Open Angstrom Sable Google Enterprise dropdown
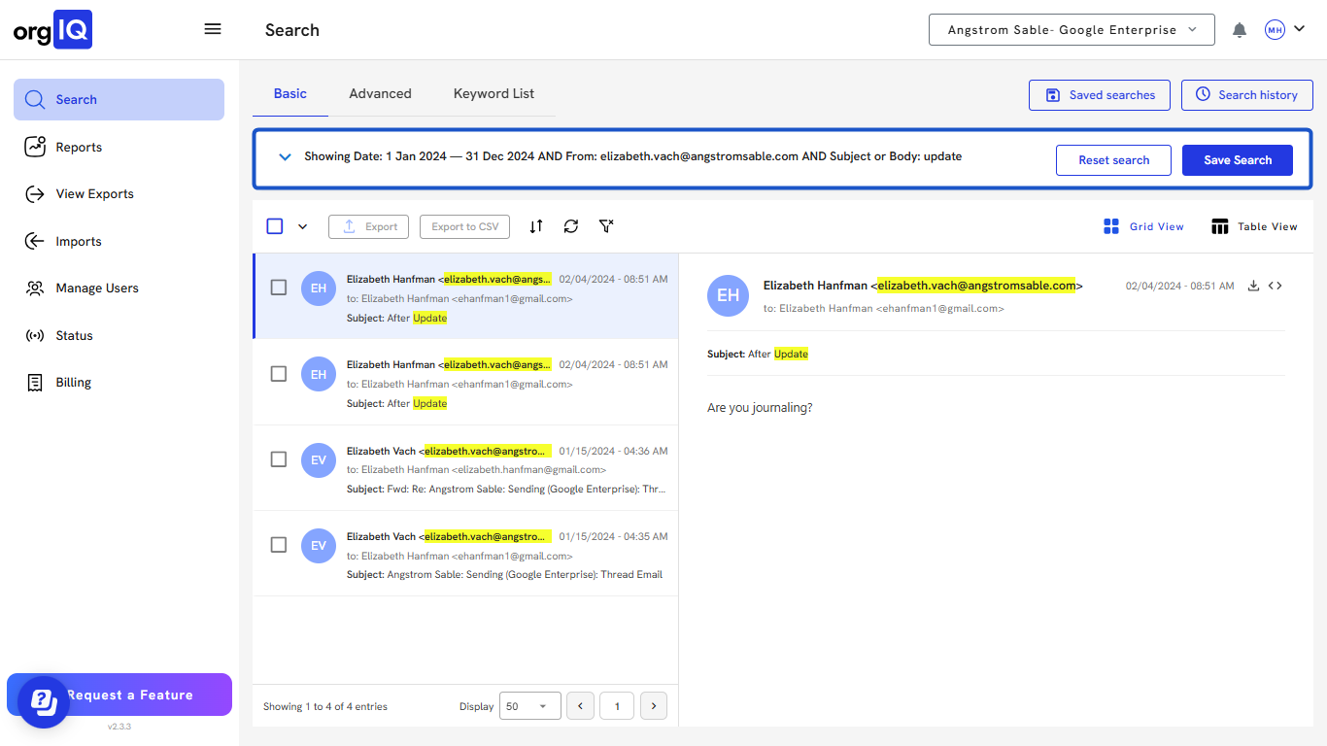This screenshot has height=746, width=1327. point(1072,30)
